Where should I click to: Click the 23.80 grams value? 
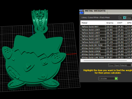(109, 30)
